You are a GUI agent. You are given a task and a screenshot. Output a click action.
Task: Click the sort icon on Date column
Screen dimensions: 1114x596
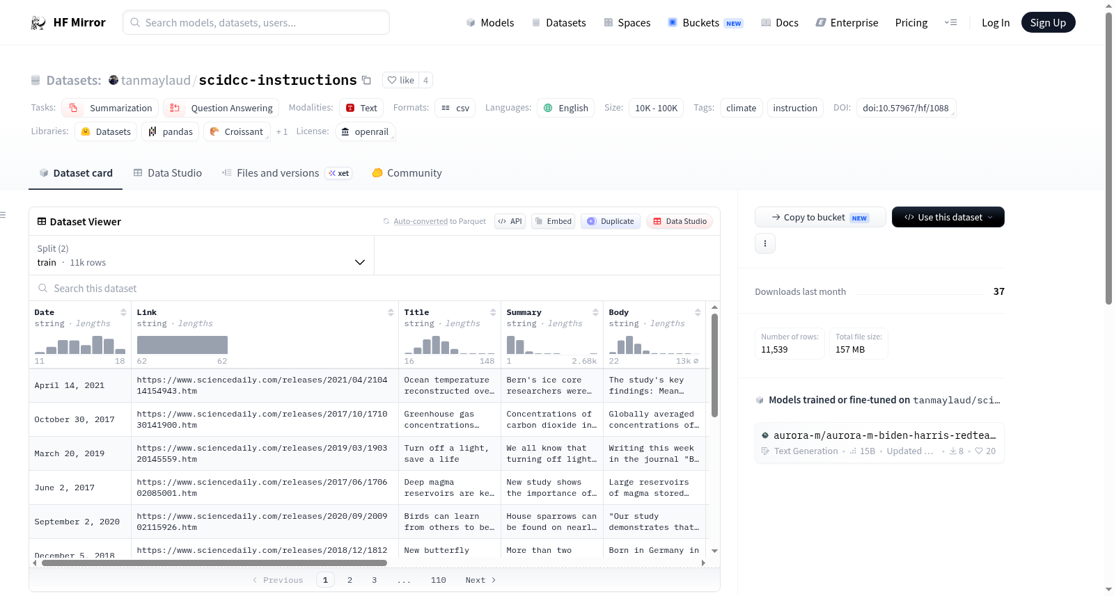point(123,312)
